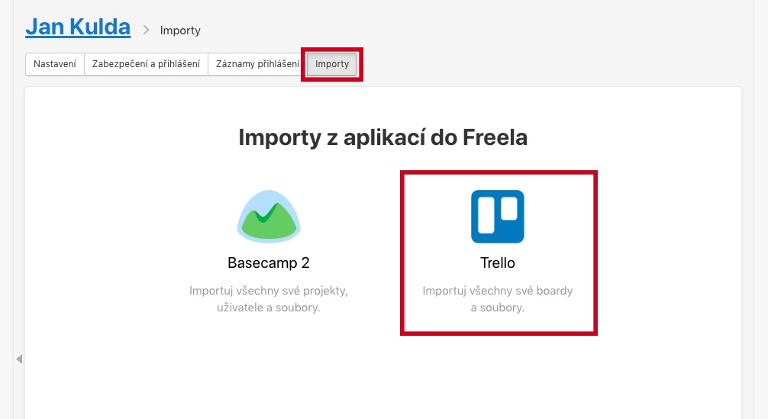Click the gray left sidebar strip
768x419 pixels.
point(6,209)
